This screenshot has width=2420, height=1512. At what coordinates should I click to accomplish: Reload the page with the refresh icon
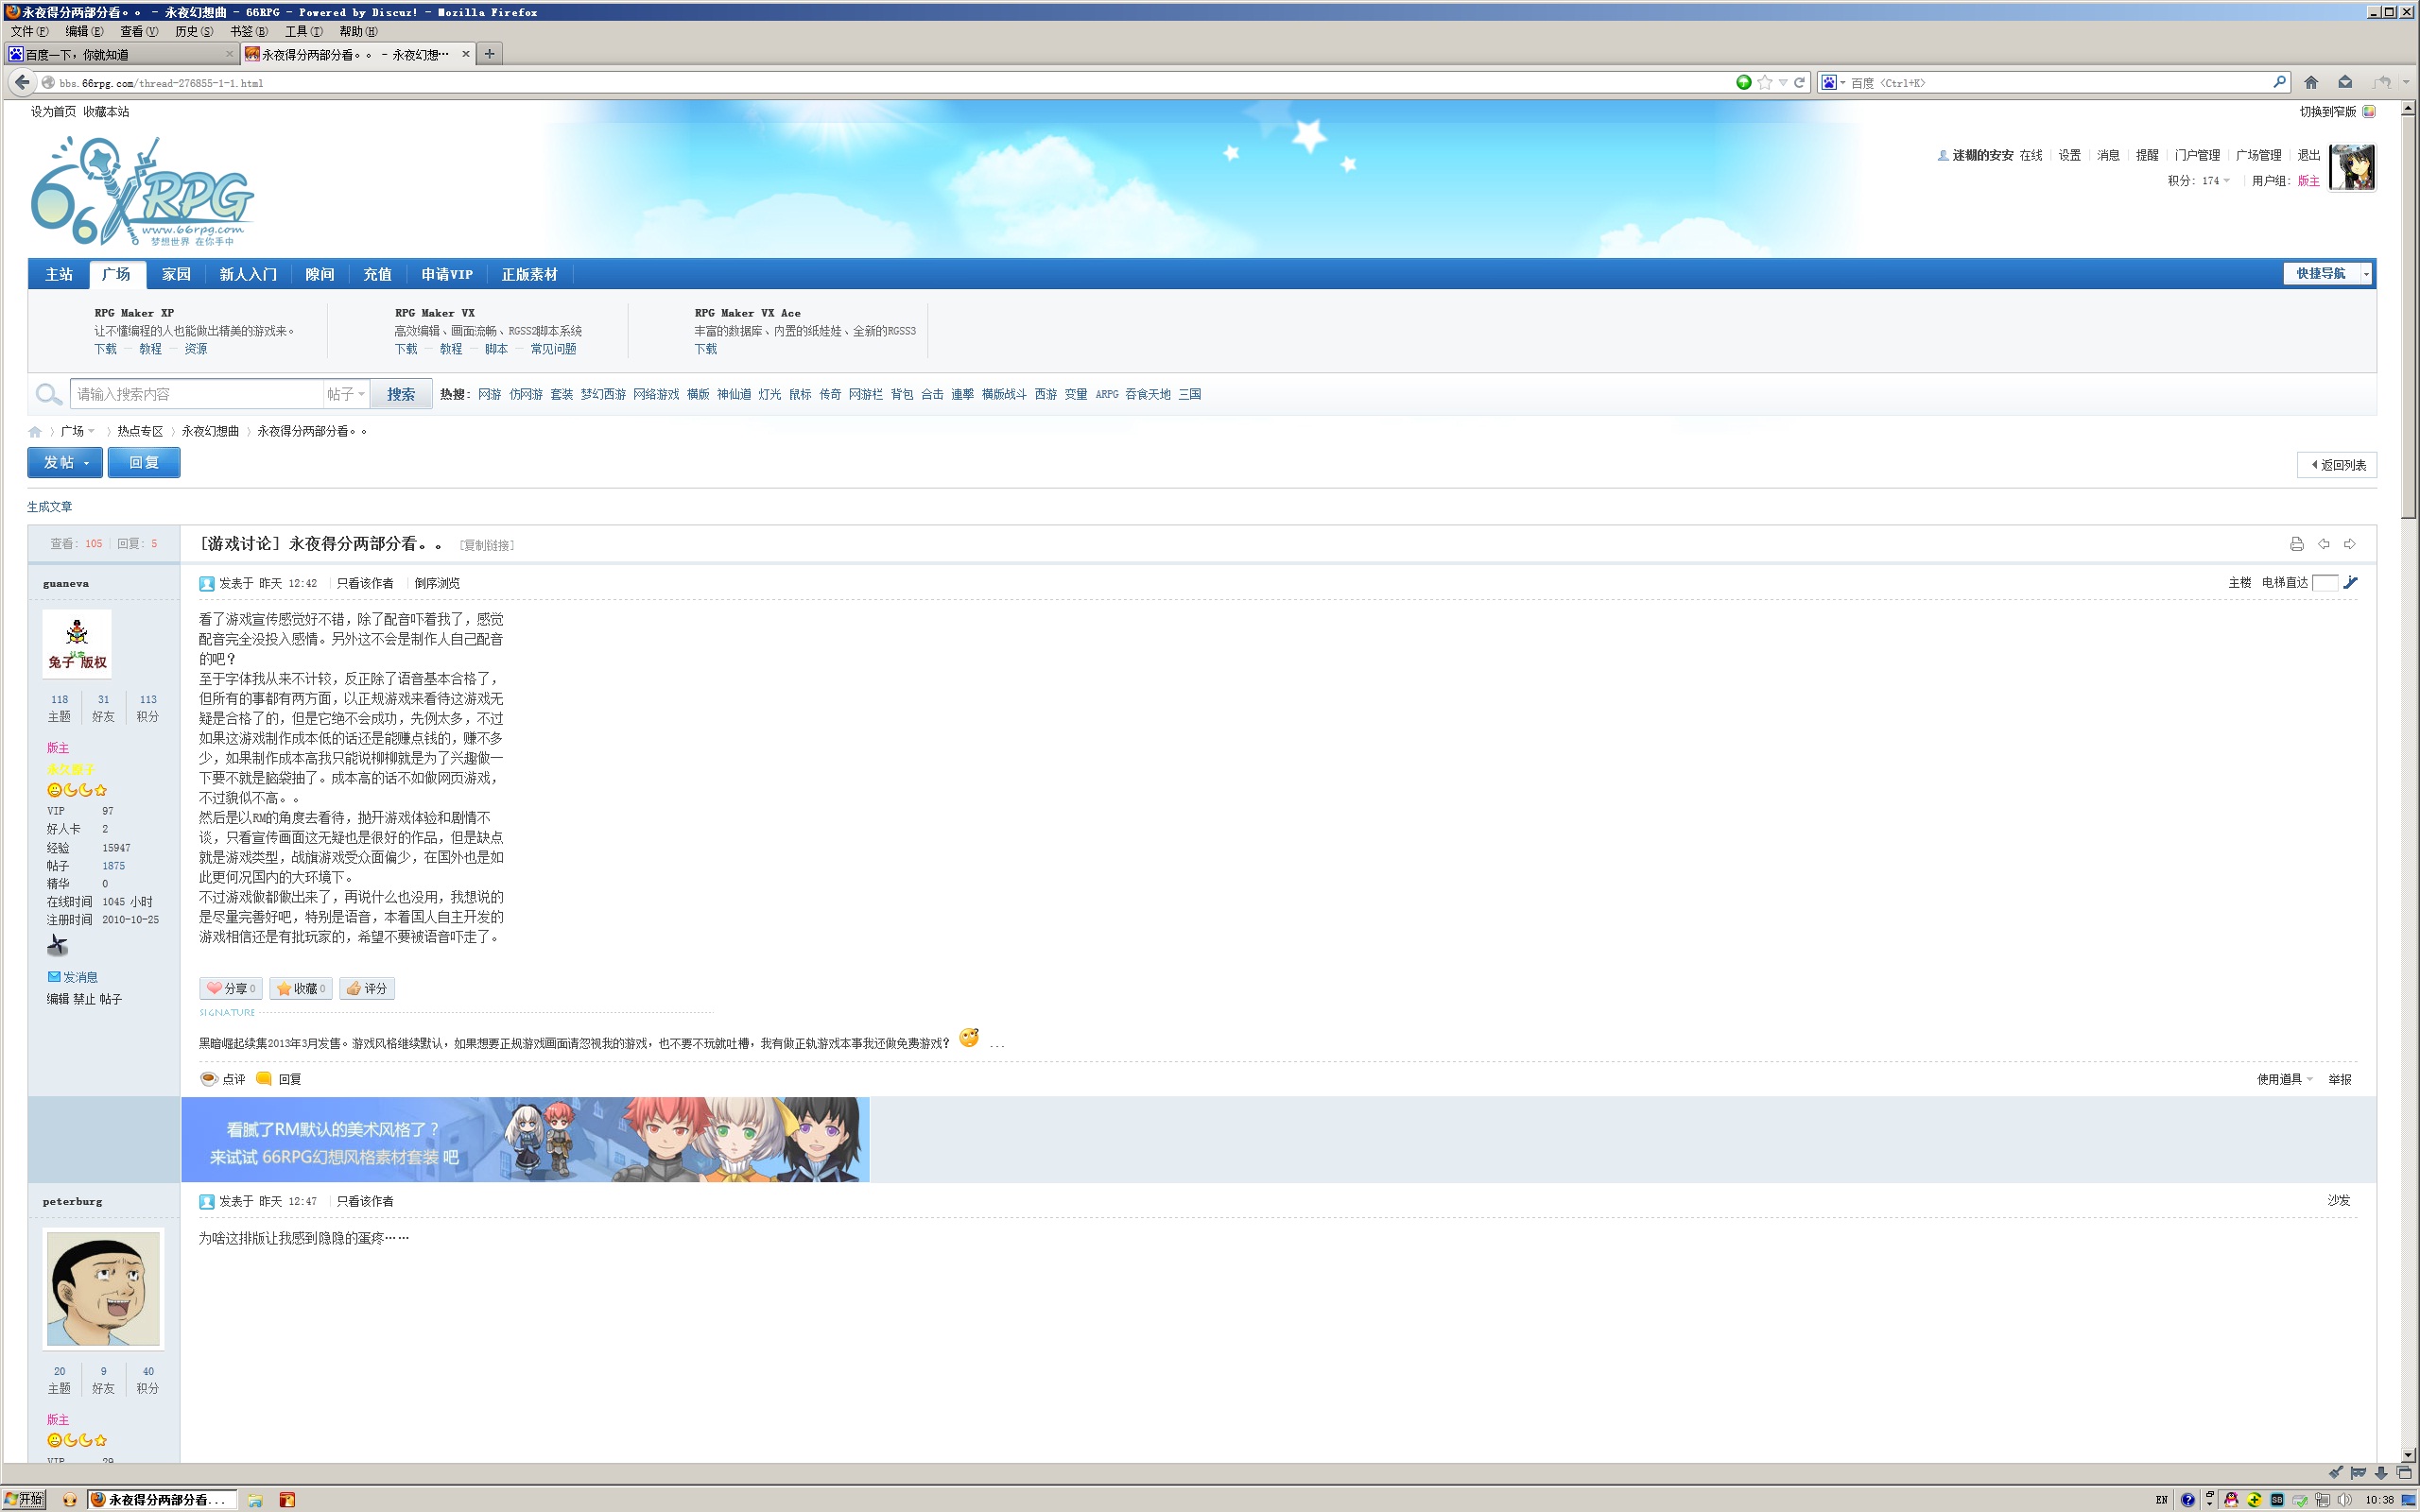pyautogui.click(x=1799, y=83)
